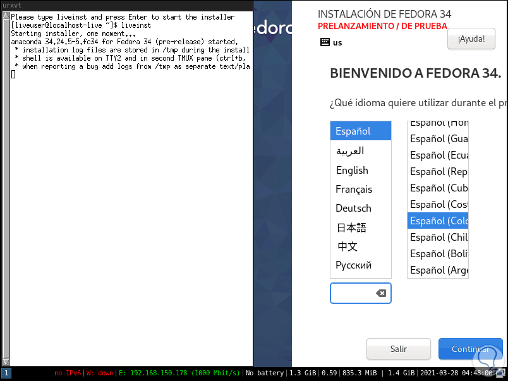Click the Continuar button
This screenshot has height=381, width=508.
471,349
